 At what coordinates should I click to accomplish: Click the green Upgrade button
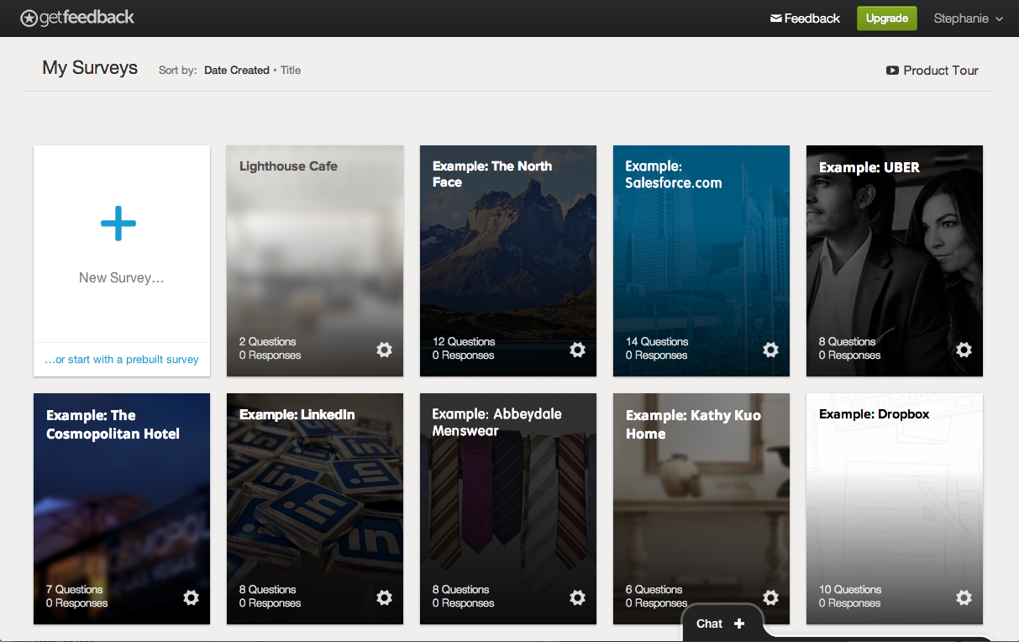coord(887,18)
